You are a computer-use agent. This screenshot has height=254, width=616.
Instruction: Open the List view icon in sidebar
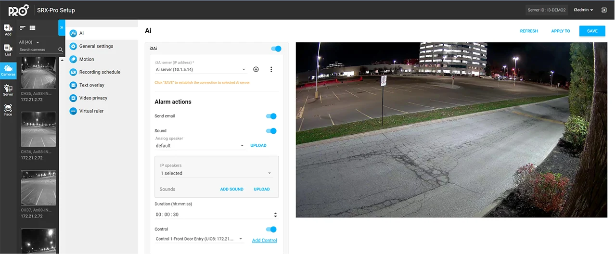click(8, 50)
